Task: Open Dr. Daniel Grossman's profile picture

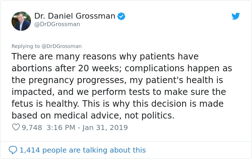Action: click(x=21, y=21)
